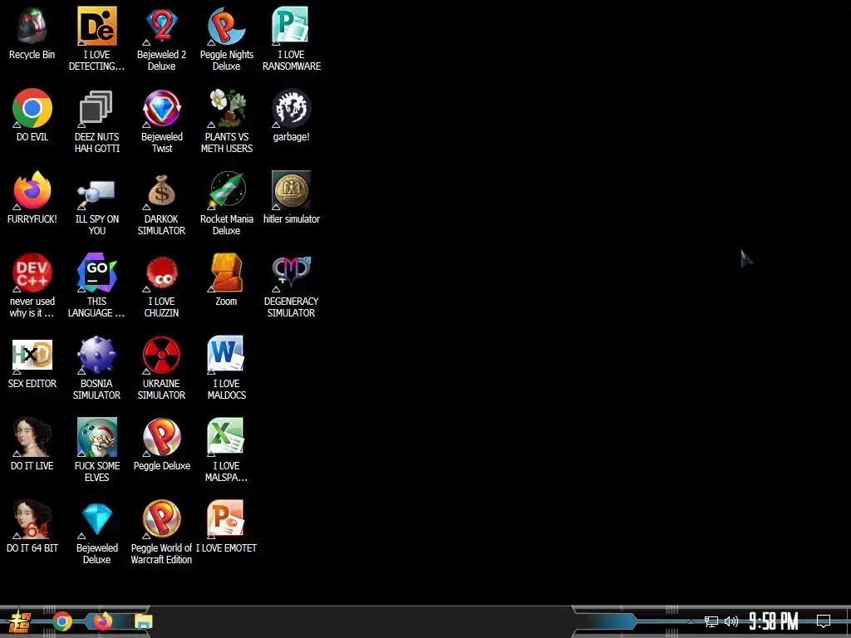
Task: Expand the hidden tray icons chevron
Action: click(691, 621)
